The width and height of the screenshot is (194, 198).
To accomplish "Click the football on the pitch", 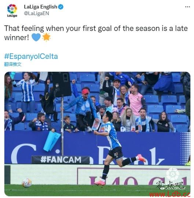I will pyautogui.click(x=27, y=183).
